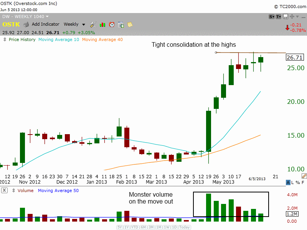Close the Volume pane with X icon
This screenshot has height=230, width=307.
(x=5, y=190)
